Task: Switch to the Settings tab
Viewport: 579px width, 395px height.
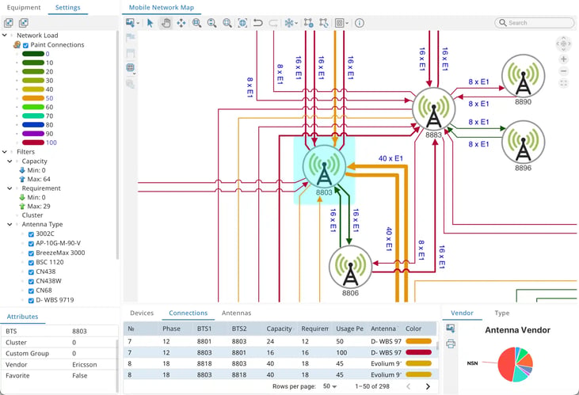Action: (67, 7)
